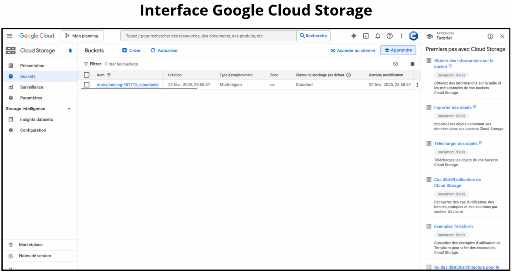Click the Création column header
Viewport: 512px width, 272px height.
[175, 75]
